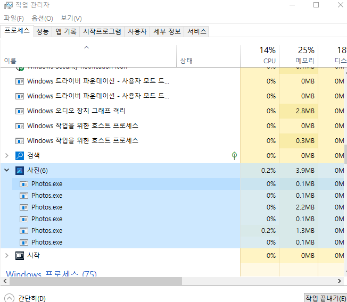Click the Windows 프로세스 (75) group heading
347x302 pixels.
51,274
